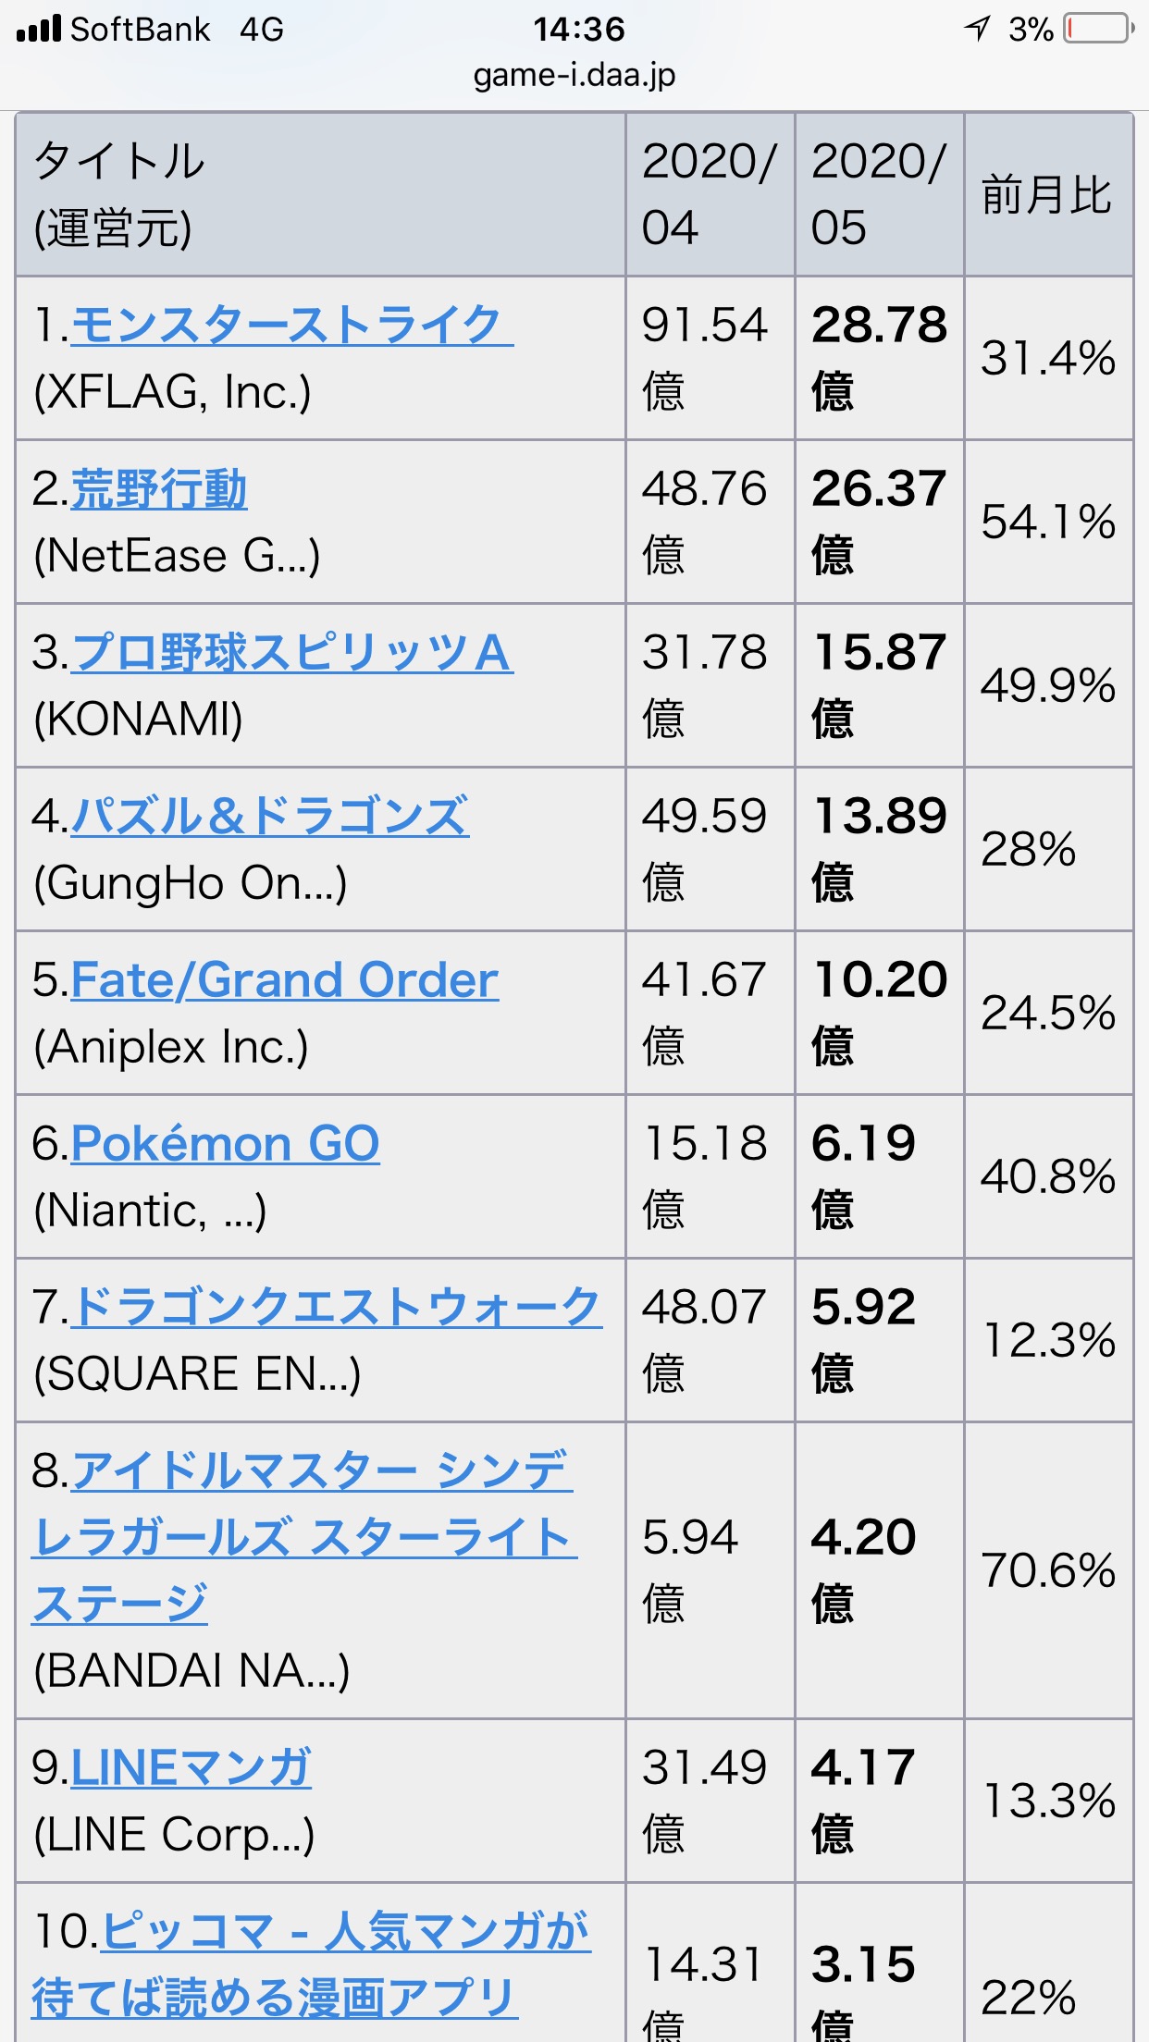1149x2042 pixels.
Task: Open the ドラゴンクエストウォーク link
Action: point(337,1308)
